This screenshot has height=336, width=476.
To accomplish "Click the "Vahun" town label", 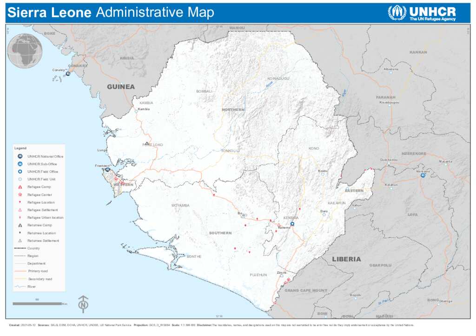I will click(357, 206).
